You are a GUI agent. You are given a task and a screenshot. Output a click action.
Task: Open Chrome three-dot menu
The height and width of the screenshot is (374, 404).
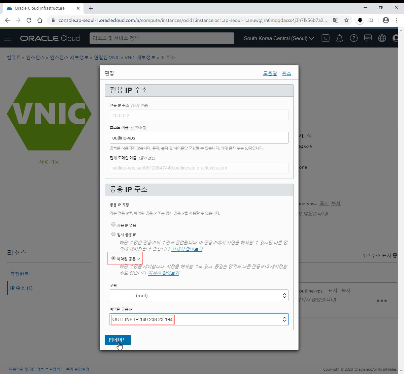[x=397, y=20]
